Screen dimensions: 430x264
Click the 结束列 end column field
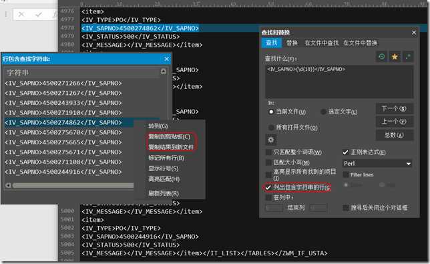point(318,208)
